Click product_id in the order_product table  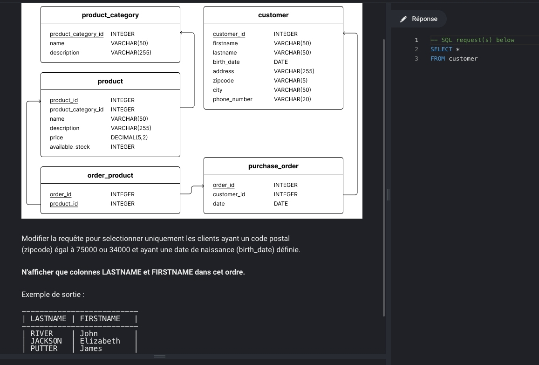[64, 204]
